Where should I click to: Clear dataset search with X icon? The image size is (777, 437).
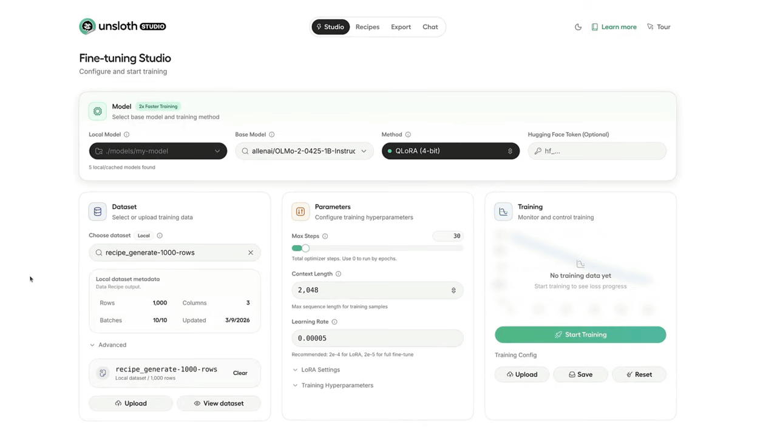(250, 252)
